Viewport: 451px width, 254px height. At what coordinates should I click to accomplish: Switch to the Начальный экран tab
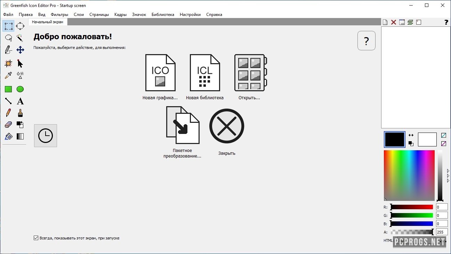[48, 22]
